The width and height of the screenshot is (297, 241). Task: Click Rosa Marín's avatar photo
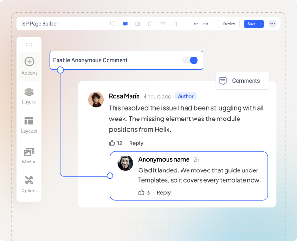(x=96, y=99)
